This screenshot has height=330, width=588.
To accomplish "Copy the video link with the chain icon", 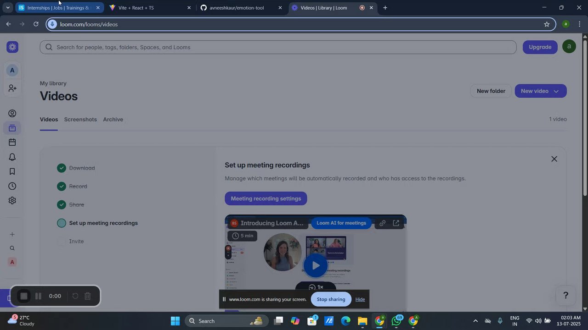I will 383,223.
